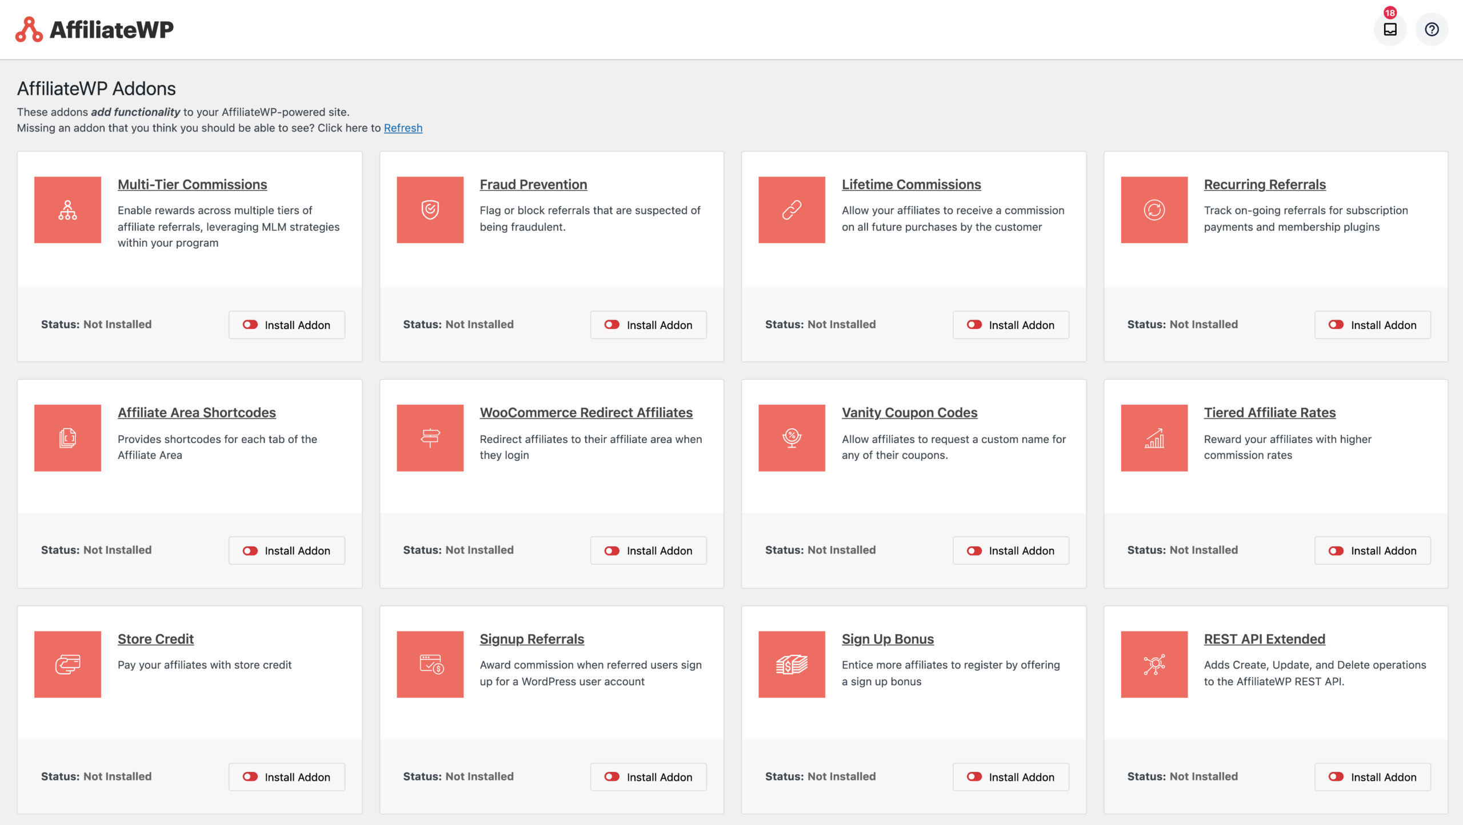This screenshot has height=825, width=1463.
Task: Click the AffiliateWP Addons page heading
Action: coord(96,88)
